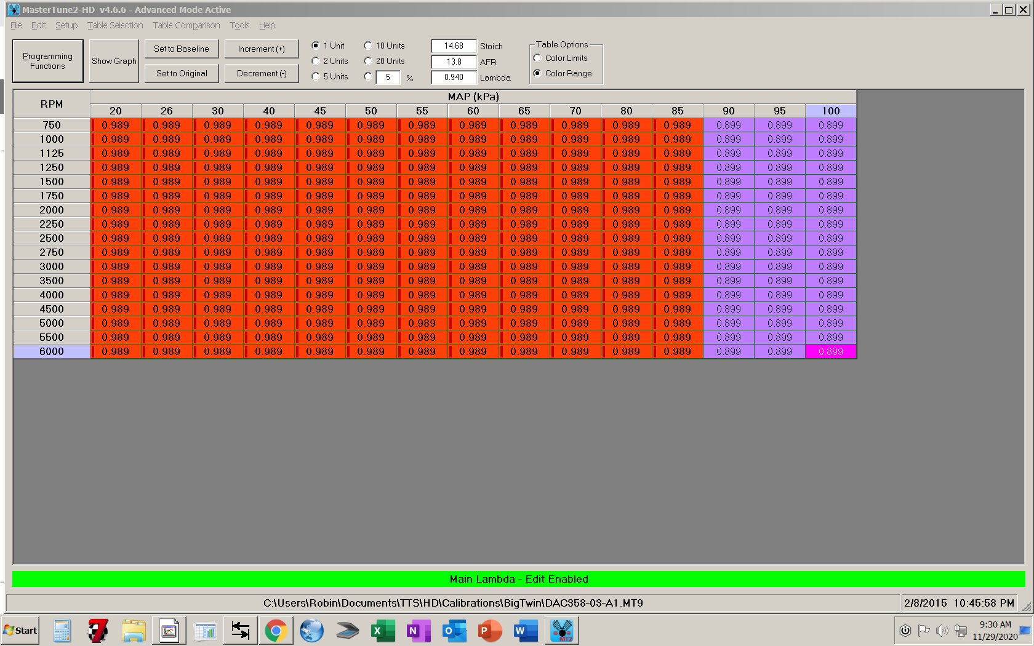Select the 10 Units increment option
Viewport: 1034px width, 646px height.
point(368,46)
